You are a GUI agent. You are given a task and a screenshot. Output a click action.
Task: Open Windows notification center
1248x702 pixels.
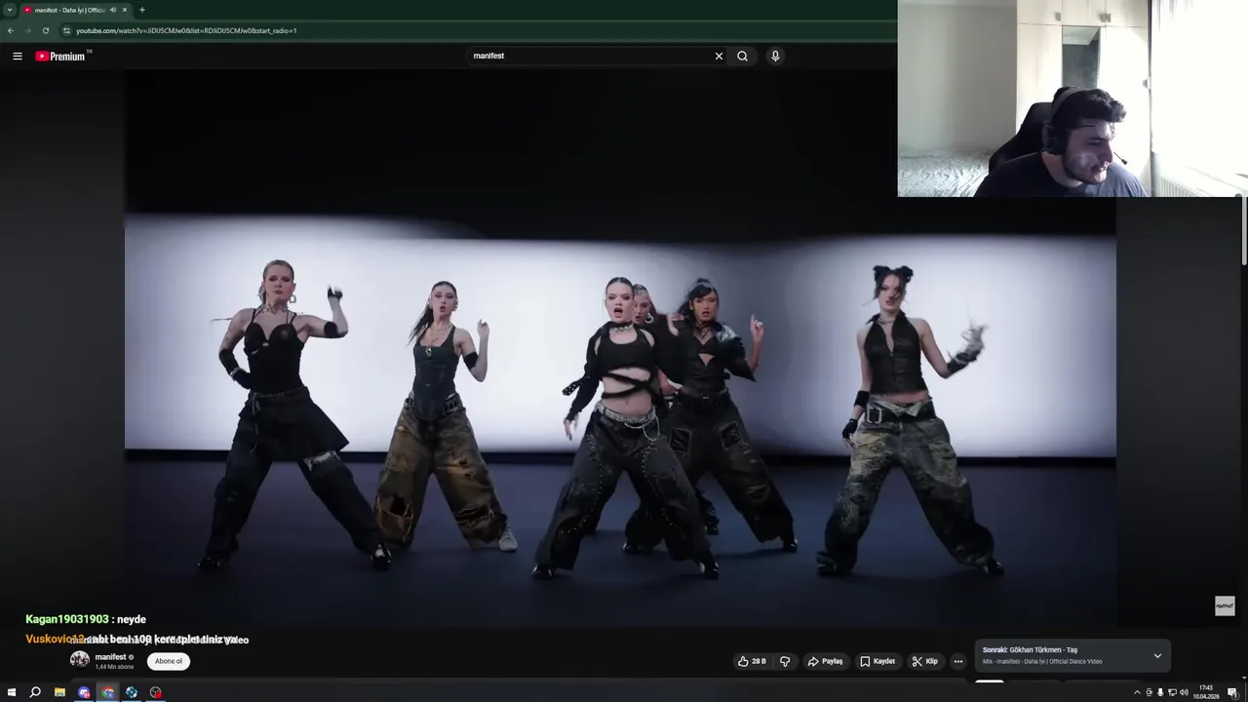click(x=1232, y=692)
